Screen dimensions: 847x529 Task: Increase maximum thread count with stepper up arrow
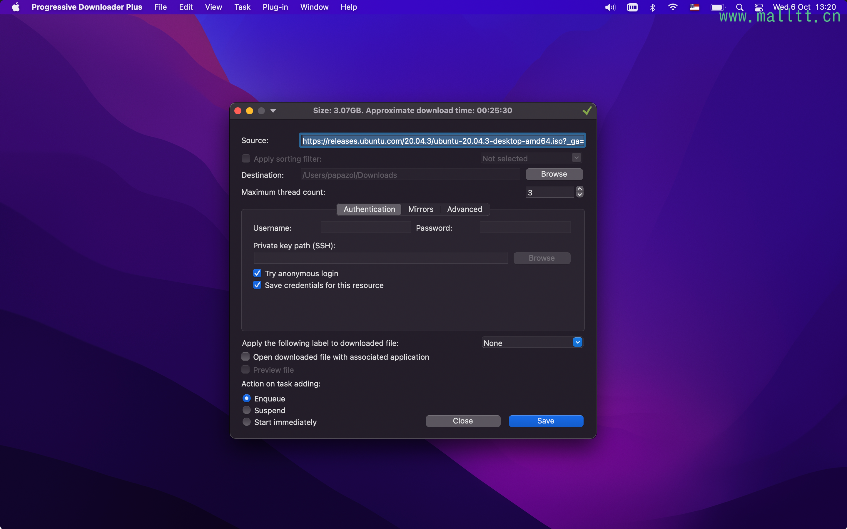[x=579, y=189]
